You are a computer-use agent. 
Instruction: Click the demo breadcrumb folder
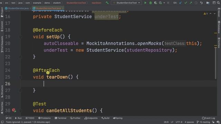(x=47, y=3)
